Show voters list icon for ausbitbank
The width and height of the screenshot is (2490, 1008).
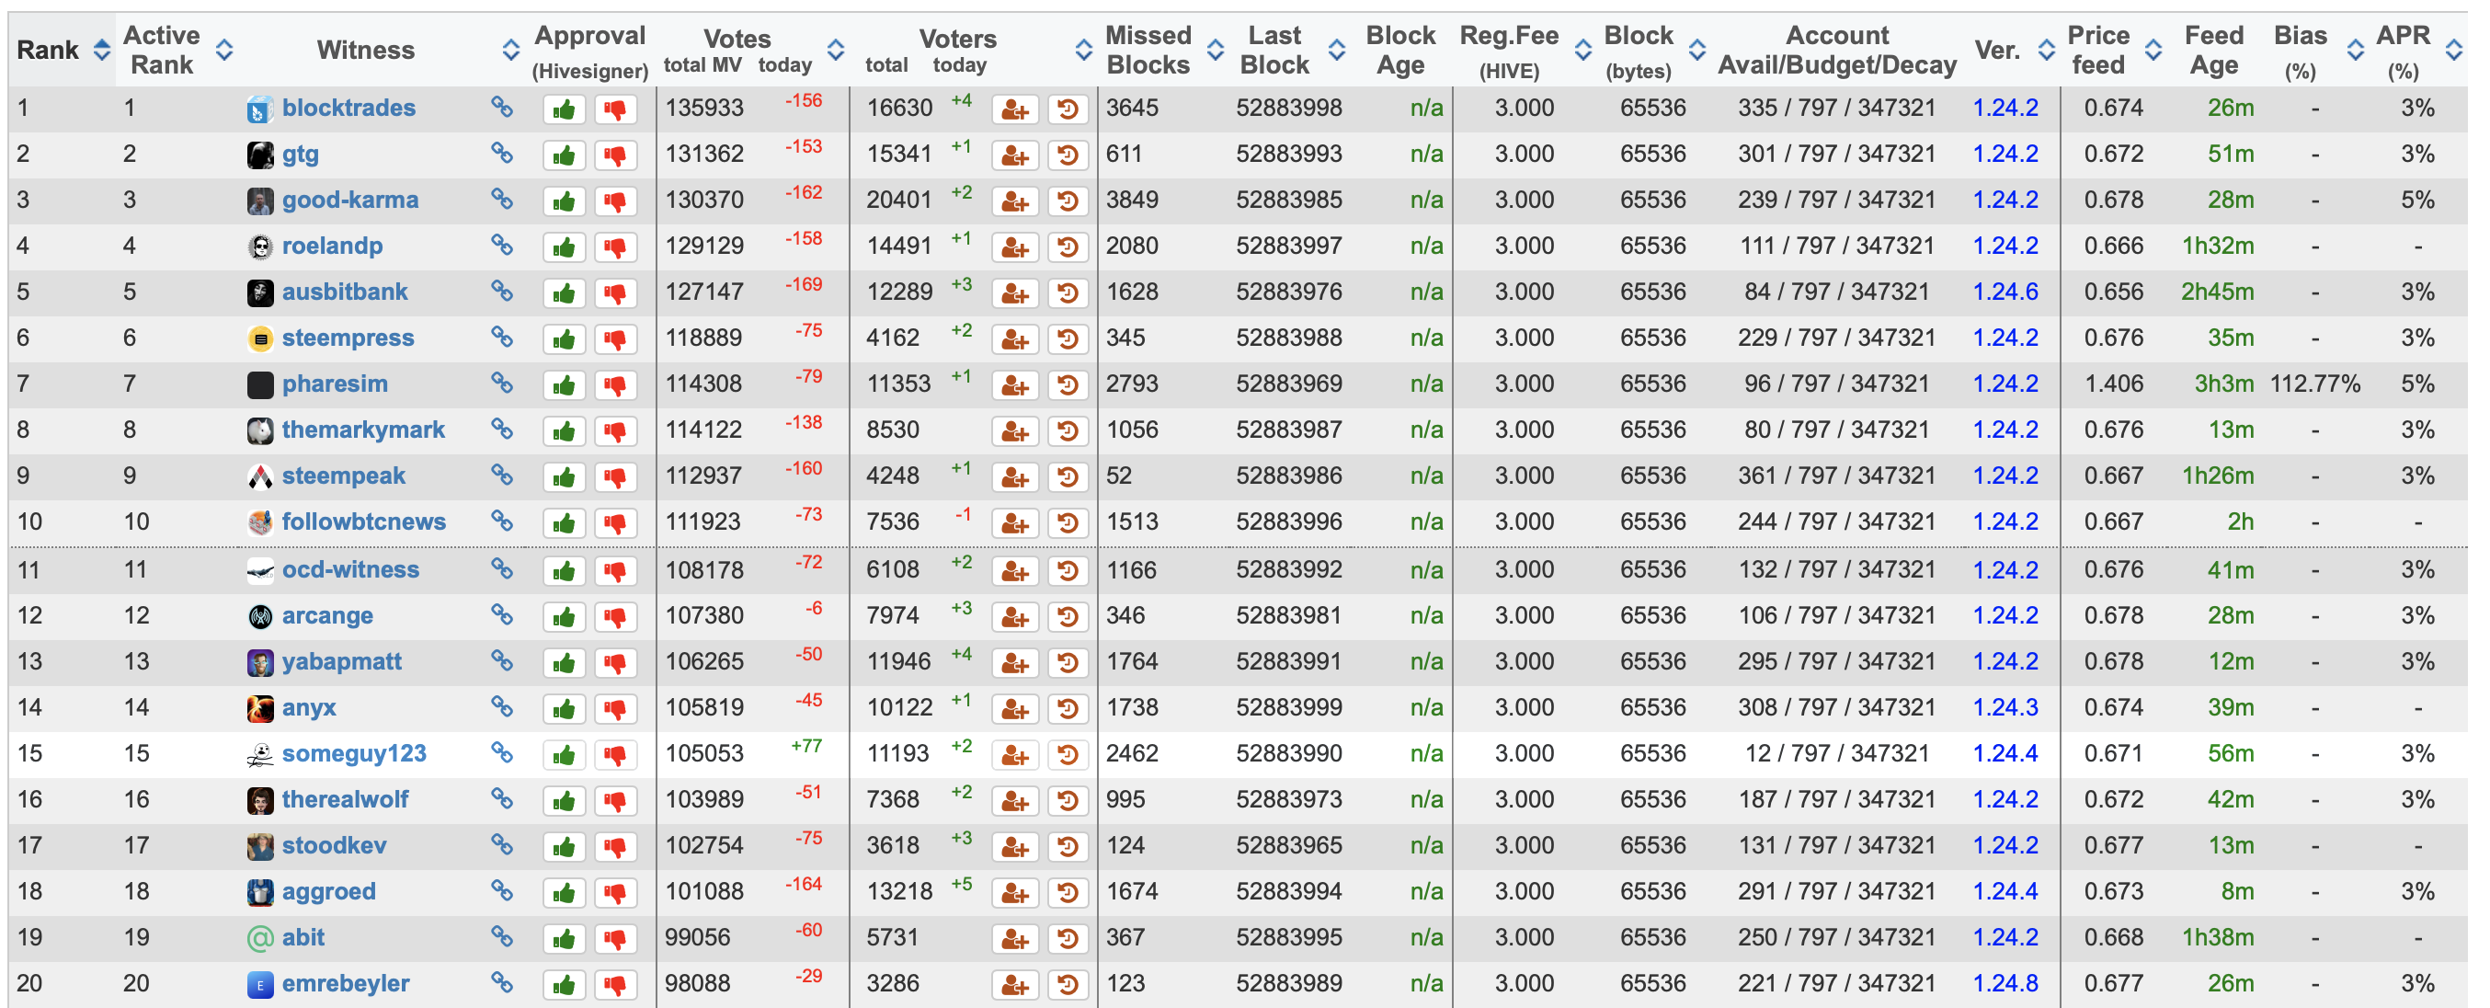(1015, 293)
